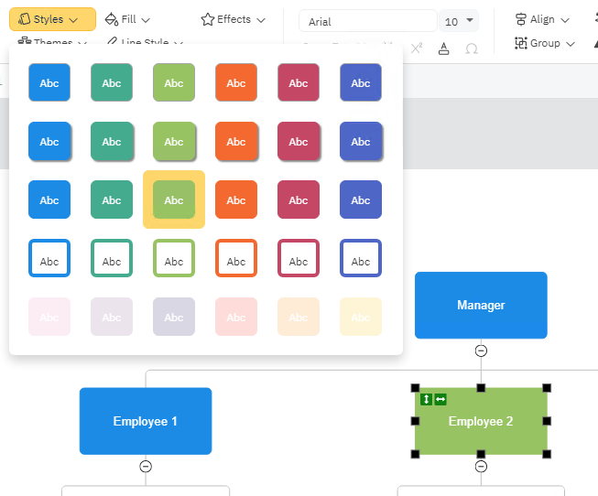This screenshot has height=496, width=598.
Task: Choose the light green outlined Abc style
Action: (x=174, y=258)
